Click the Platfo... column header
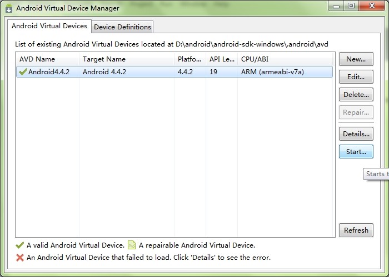 pyautogui.click(x=190, y=59)
